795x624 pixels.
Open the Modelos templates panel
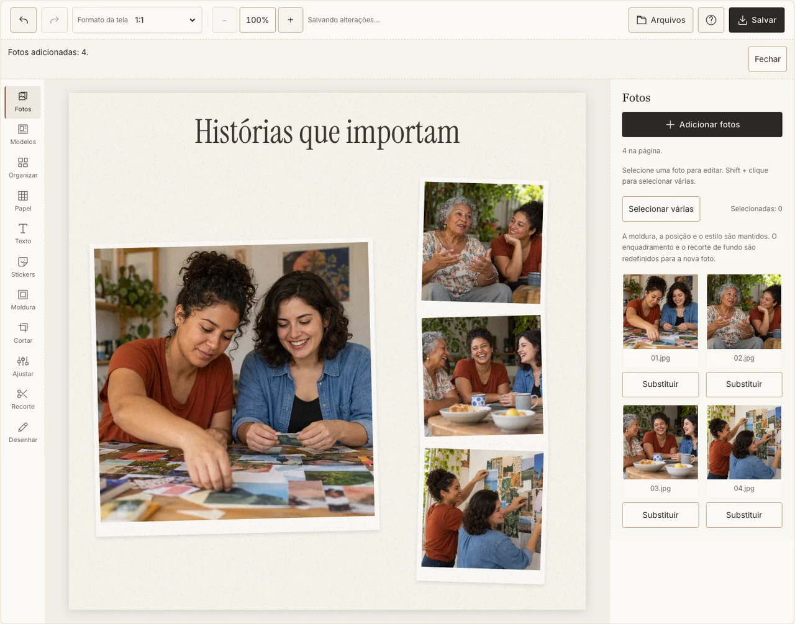23,135
